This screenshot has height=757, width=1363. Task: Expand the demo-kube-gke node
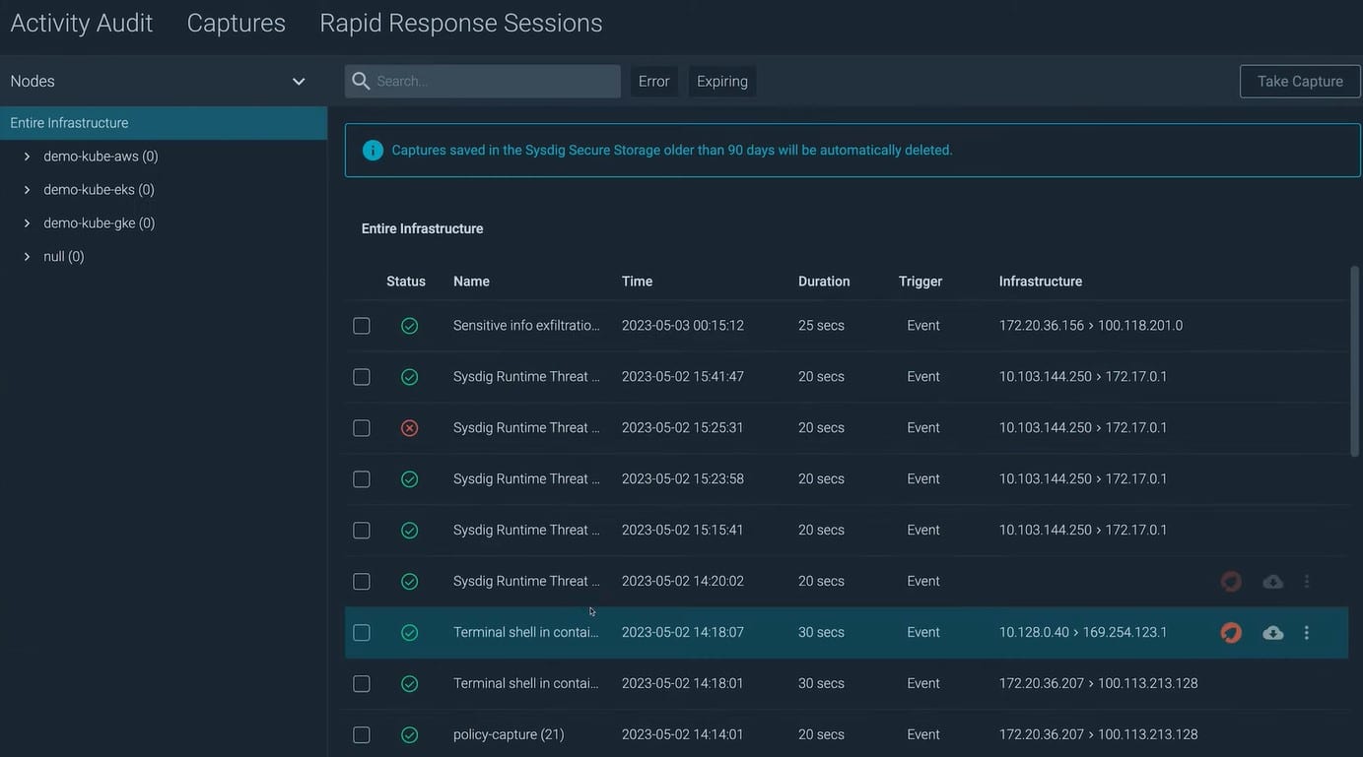[27, 223]
